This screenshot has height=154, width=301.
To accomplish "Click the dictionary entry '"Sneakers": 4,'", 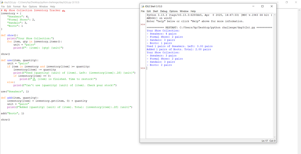I will click(18, 16).
